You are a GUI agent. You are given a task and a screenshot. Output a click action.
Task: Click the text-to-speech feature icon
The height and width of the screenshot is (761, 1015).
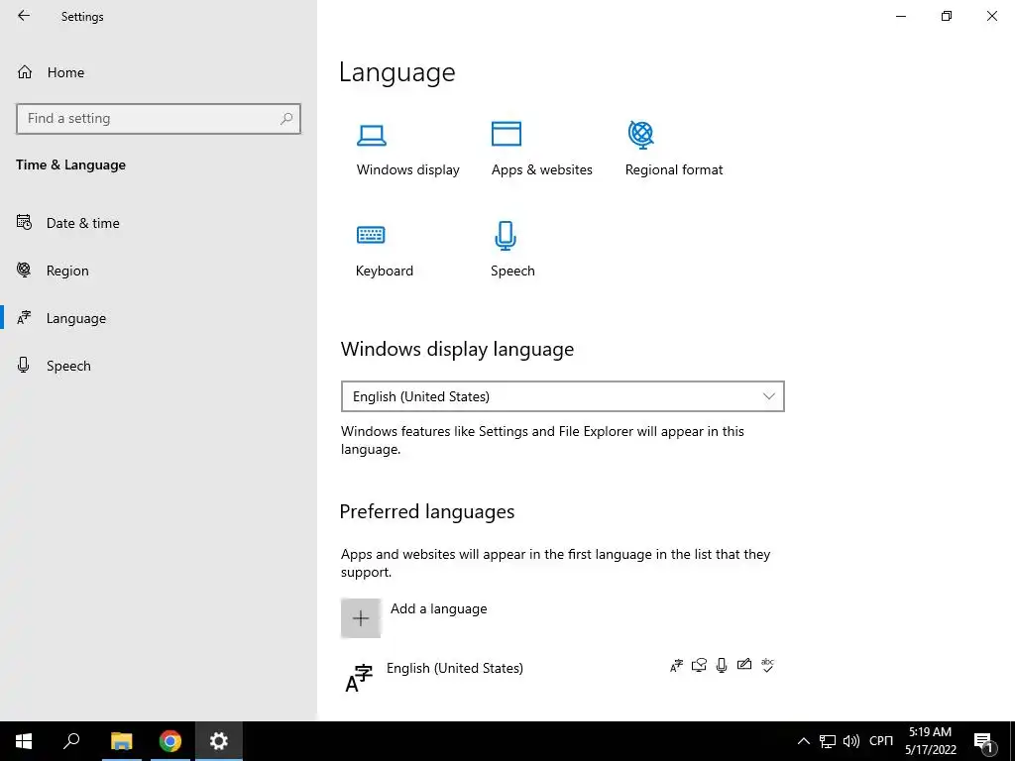699,665
